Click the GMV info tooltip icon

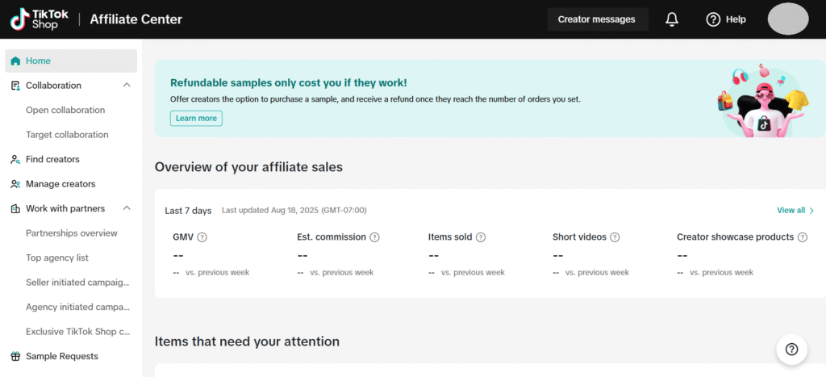[202, 237]
